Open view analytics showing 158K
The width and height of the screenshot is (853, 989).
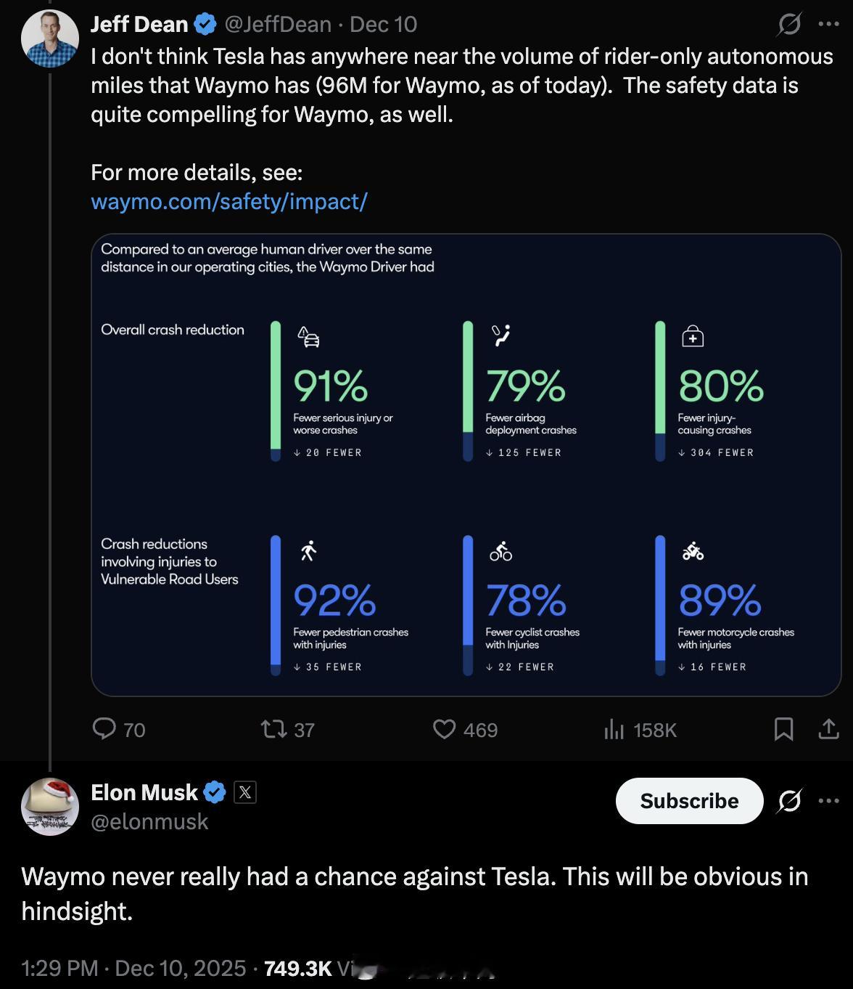pos(614,729)
